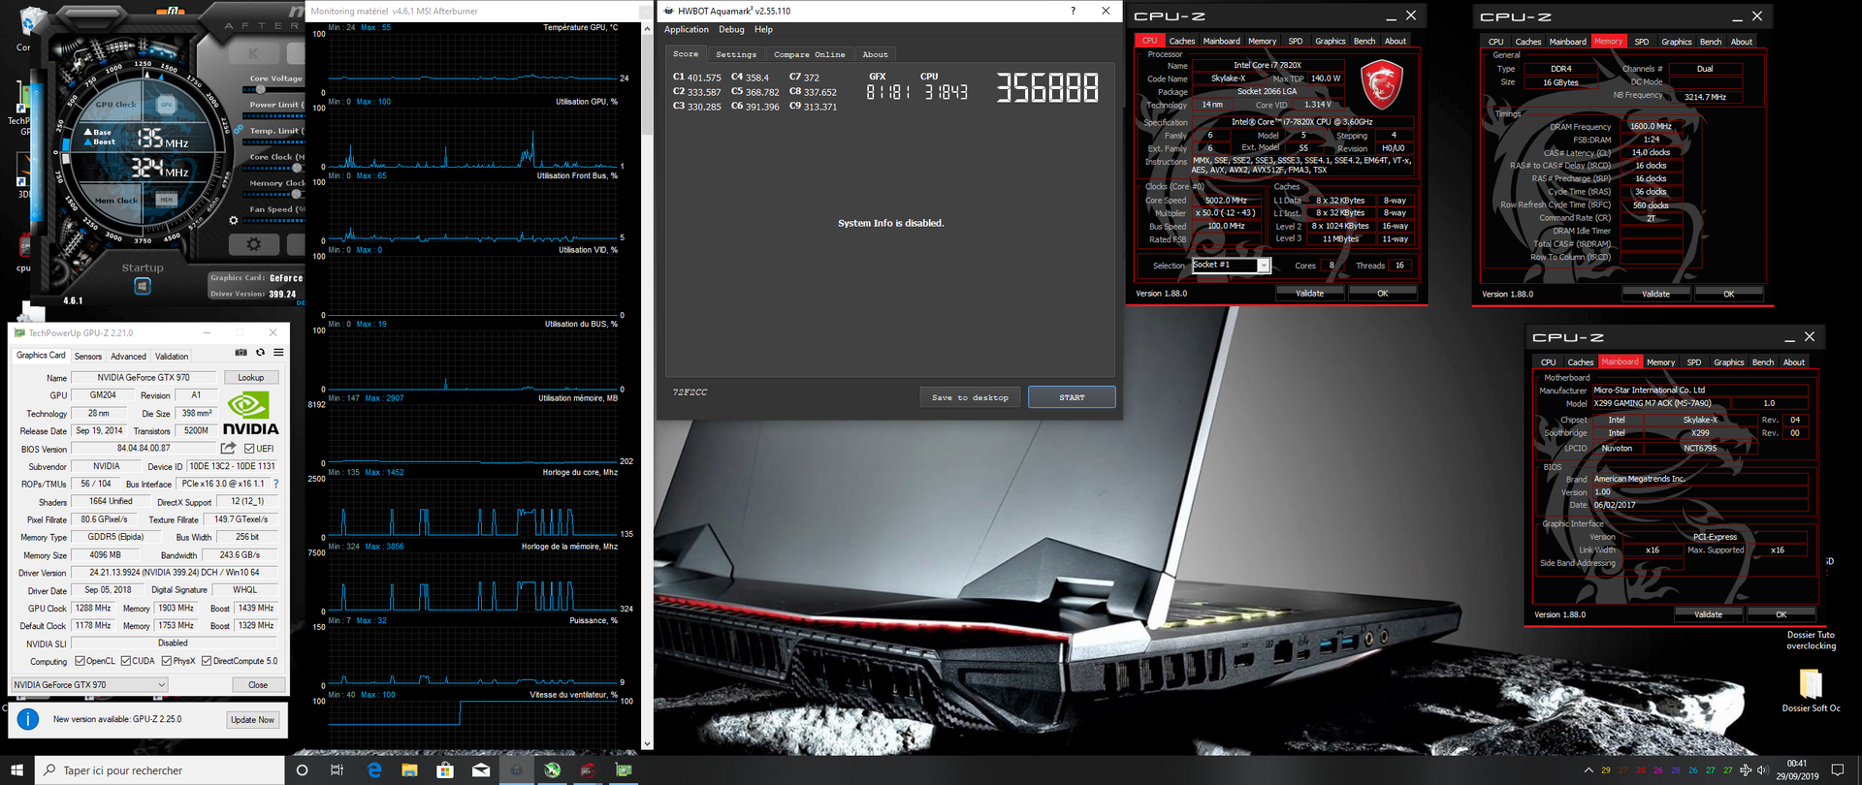Click the GPU-Z Close button
1862x785 pixels.
258,684
